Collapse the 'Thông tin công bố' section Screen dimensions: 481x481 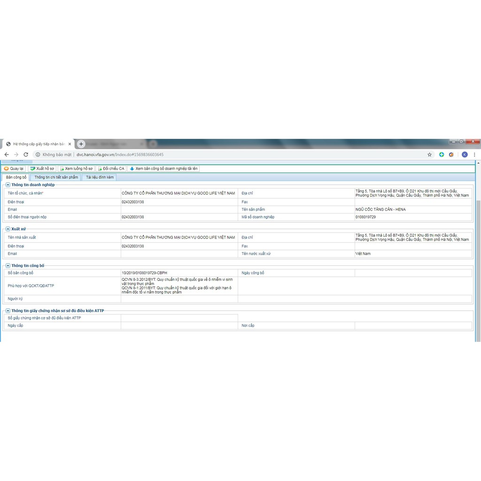click(8, 265)
